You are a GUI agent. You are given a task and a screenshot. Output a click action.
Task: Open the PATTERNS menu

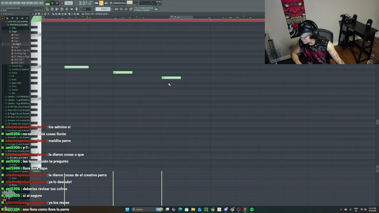tap(17, 3)
